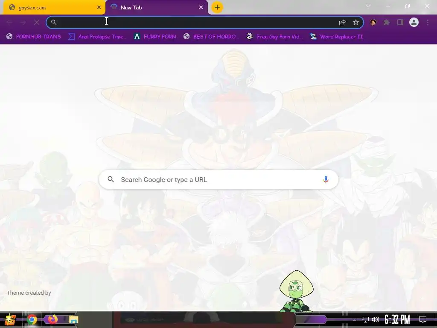Open the Word Replacer II bookmark
Viewport: 437px width, 328px height.
point(336,37)
